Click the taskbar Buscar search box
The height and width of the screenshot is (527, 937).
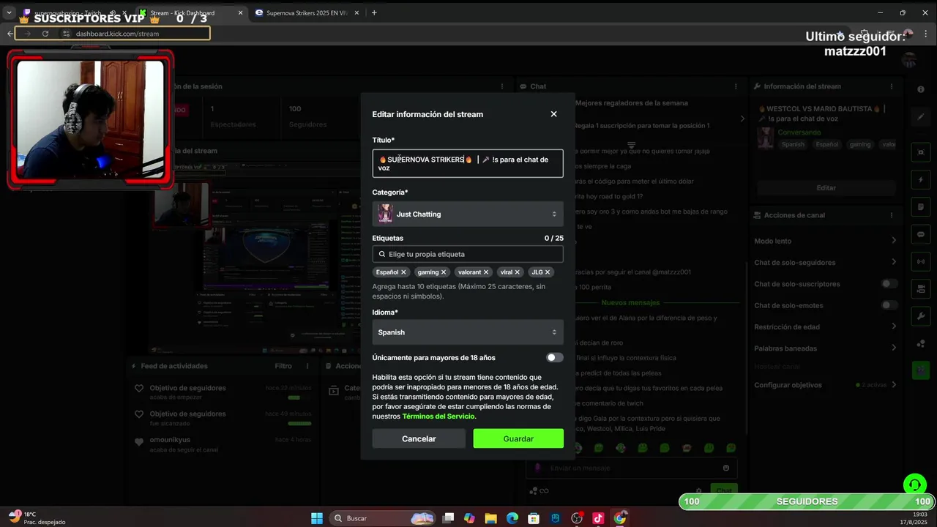382,518
